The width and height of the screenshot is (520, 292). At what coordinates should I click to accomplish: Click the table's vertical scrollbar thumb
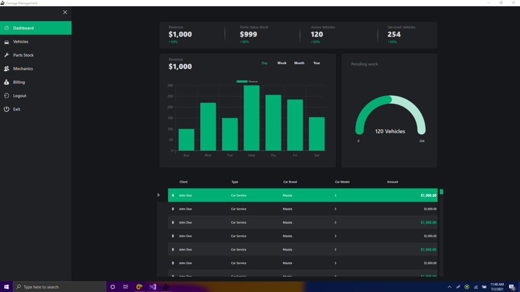[x=441, y=192]
